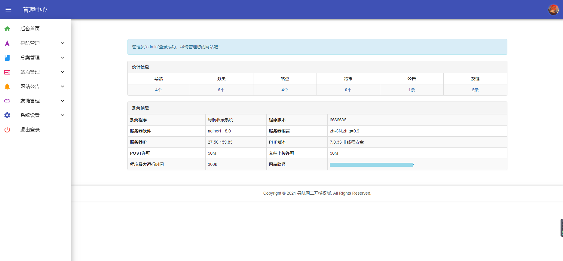Click the system settings gear icon
The height and width of the screenshot is (261, 563).
[x=7, y=115]
